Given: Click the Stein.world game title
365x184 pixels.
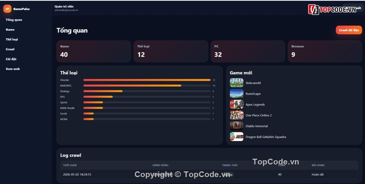Looking at the screenshot, I should 253,83.
